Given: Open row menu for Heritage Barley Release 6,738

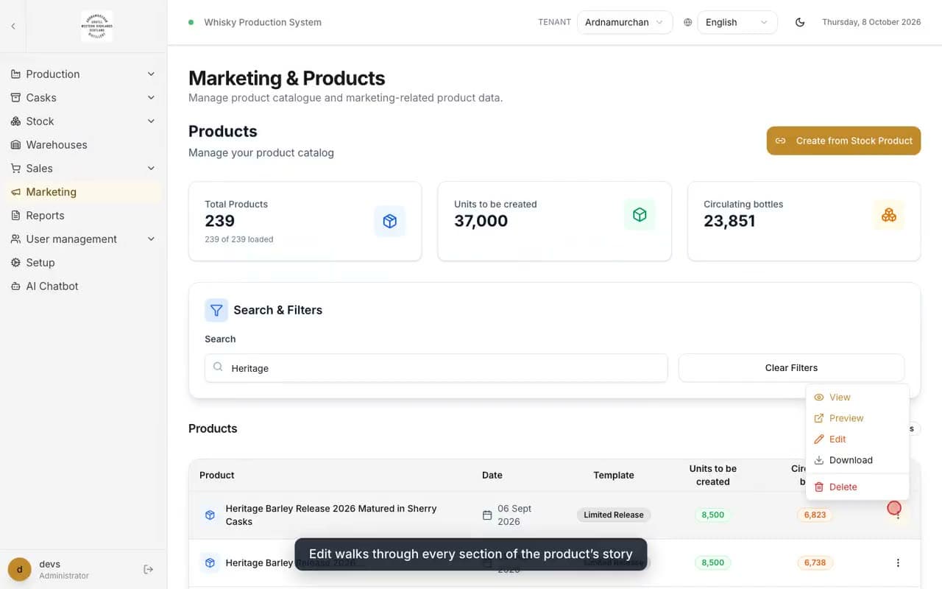Looking at the screenshot, I should [x=898, y=562].
